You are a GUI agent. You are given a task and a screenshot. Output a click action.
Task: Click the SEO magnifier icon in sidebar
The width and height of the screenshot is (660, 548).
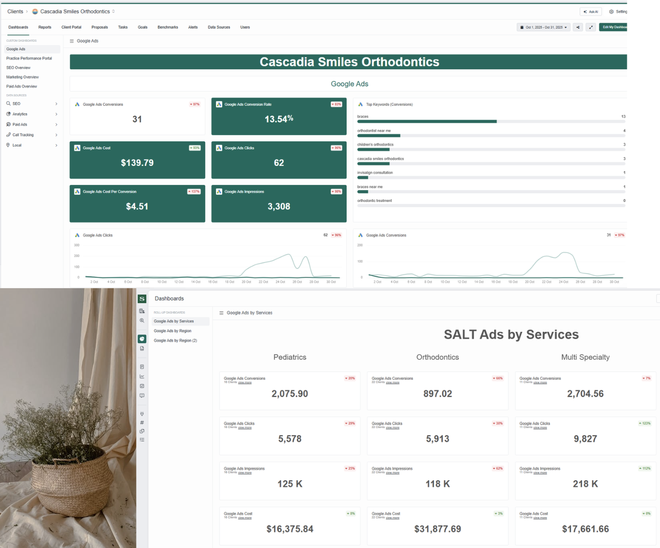(x=8, y=103)
